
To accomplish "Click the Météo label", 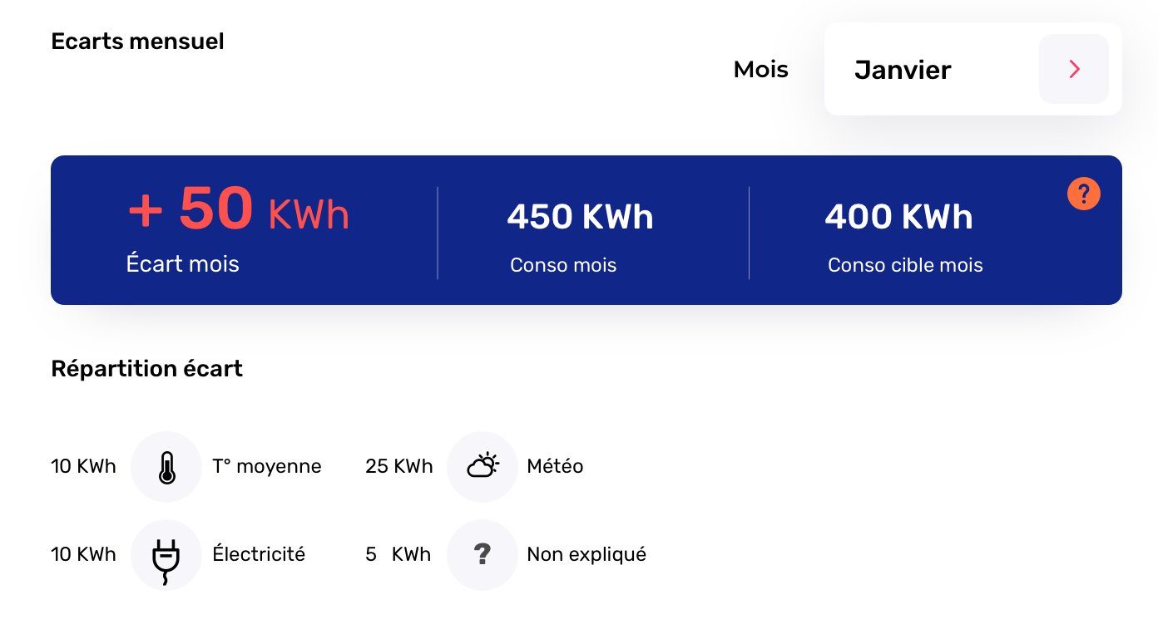I will [555, 467].
